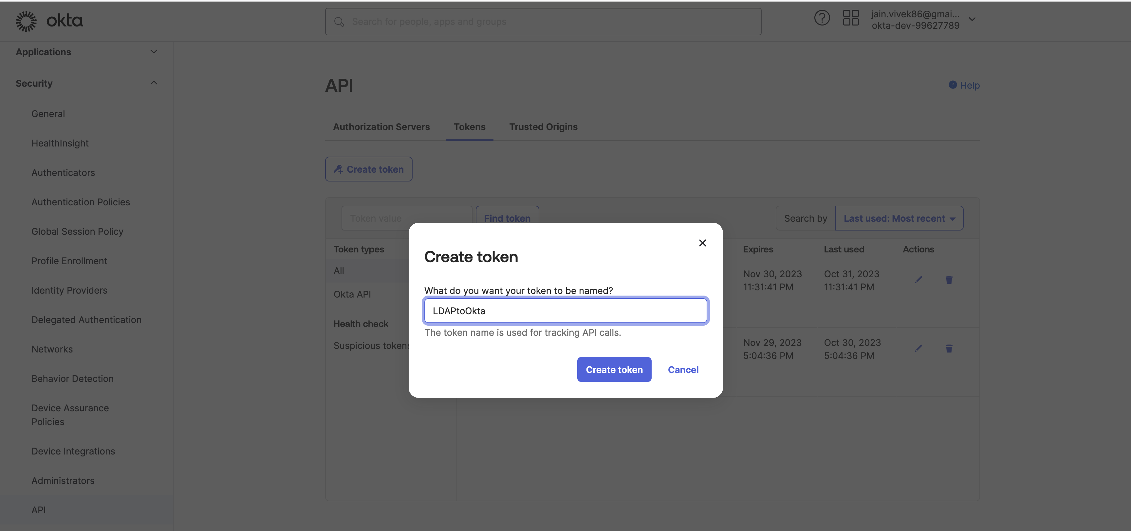Open the help question mark icon
The height and width of the screenshot is (531, 1131).
point(822,18)
